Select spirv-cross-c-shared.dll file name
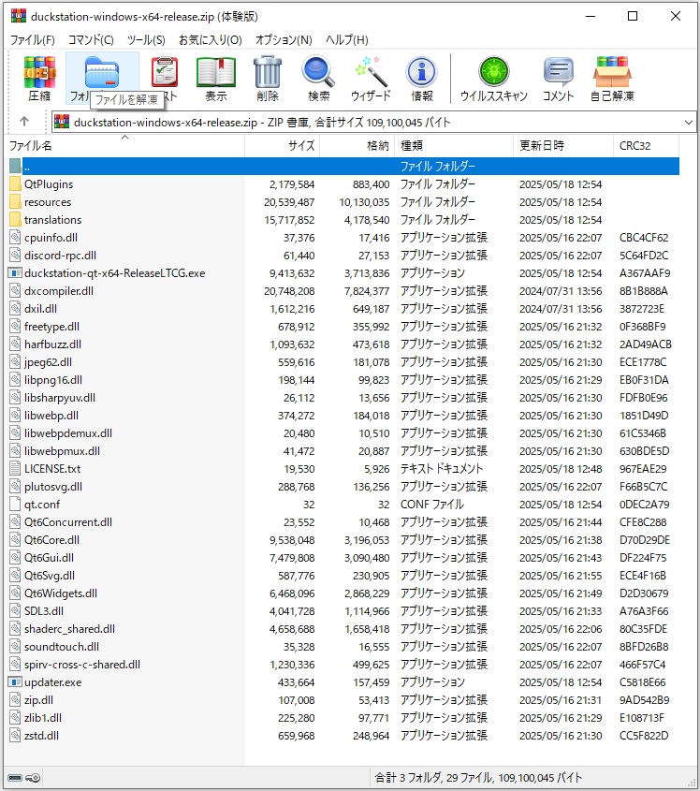Image resolution: width=700 pixels, height=791 pixels. (82, 664)
